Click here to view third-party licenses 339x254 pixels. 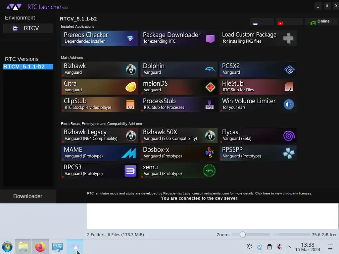coord(283,193)
